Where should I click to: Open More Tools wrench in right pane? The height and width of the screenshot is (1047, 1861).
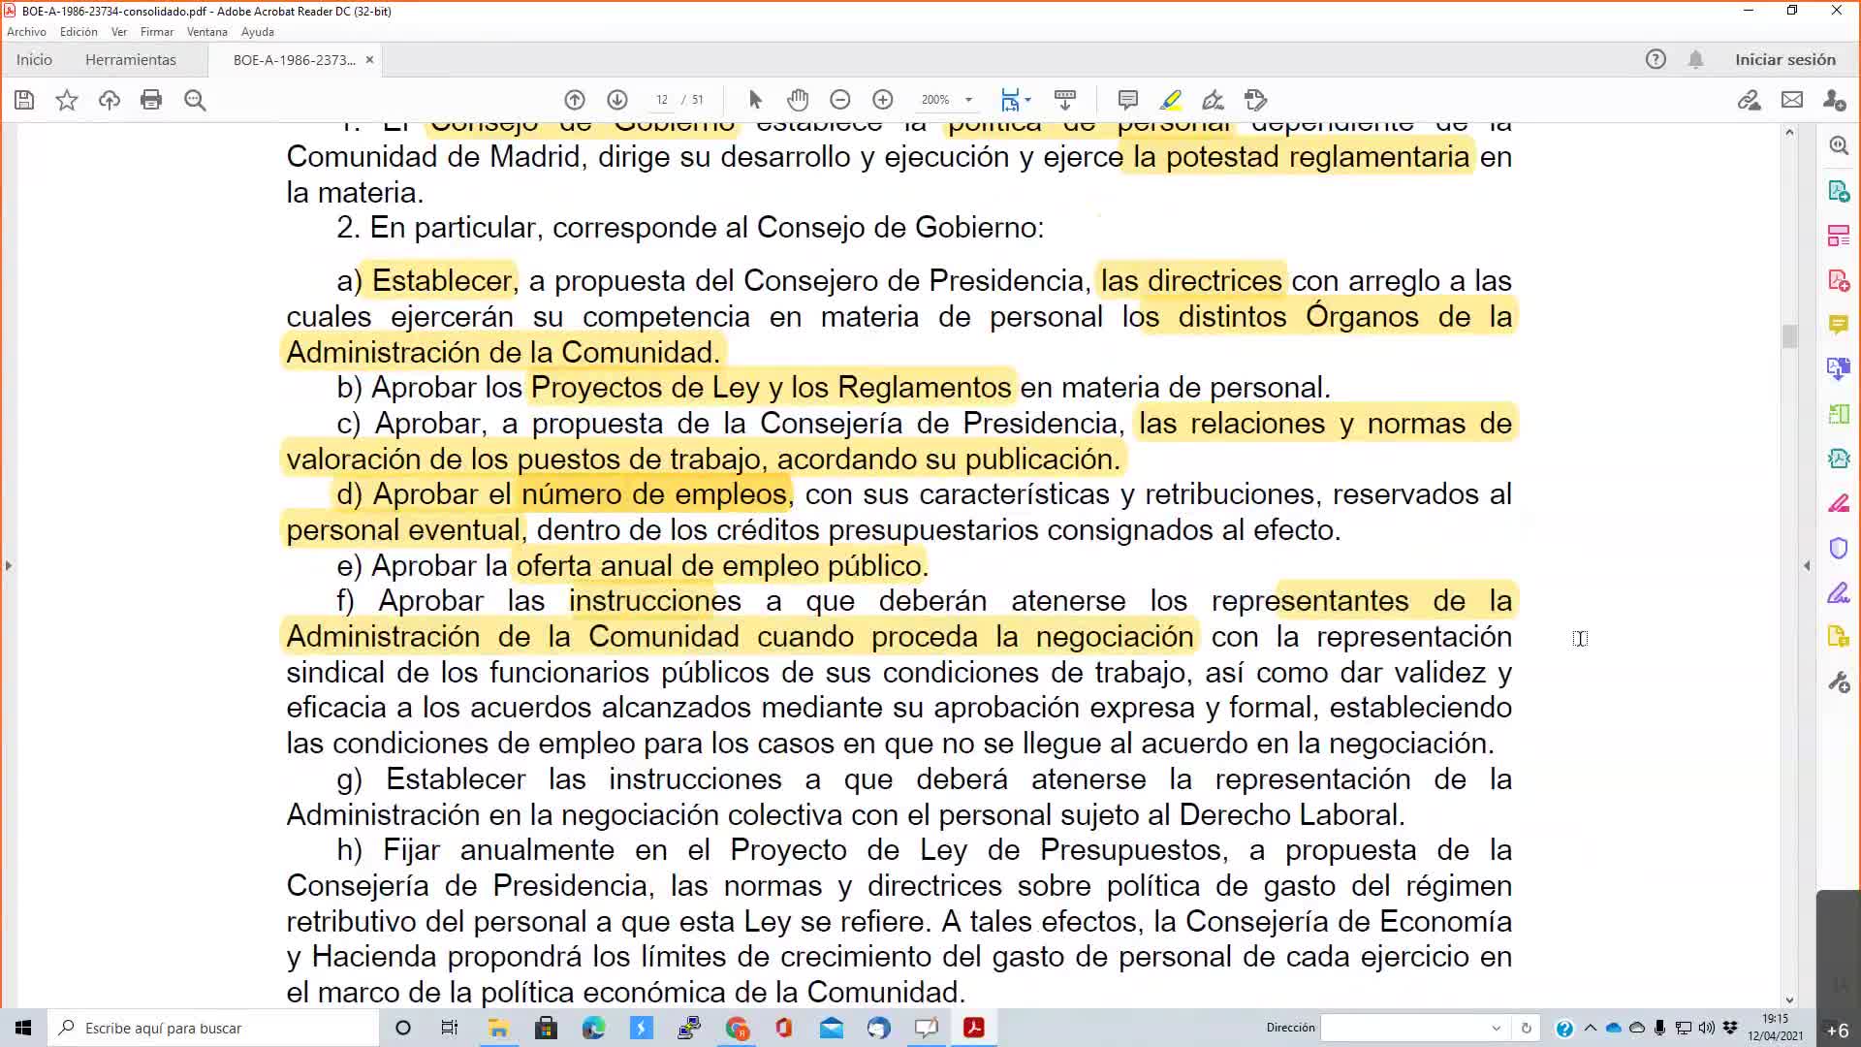1839,682
